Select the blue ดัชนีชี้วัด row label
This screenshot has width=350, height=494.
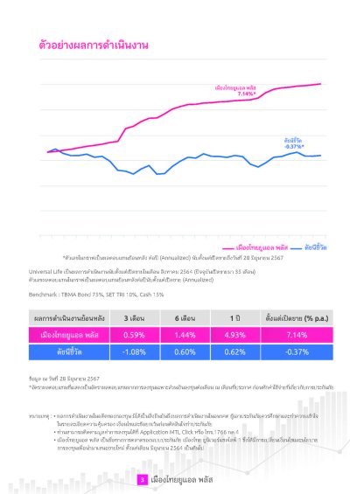coord(69,351)
